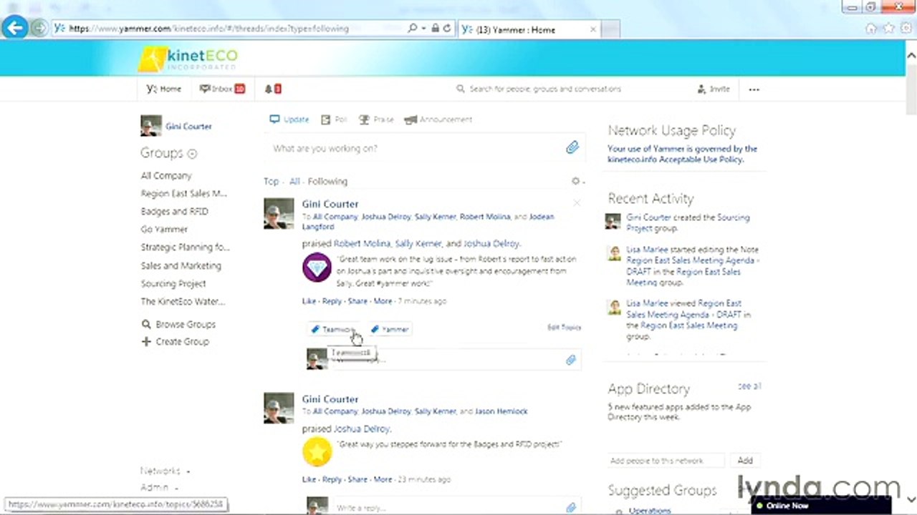Select the Yammer : Home browser tab
The width and height of the screenshot is (917, 515).
pyautogui.click(x=529, y=29)
